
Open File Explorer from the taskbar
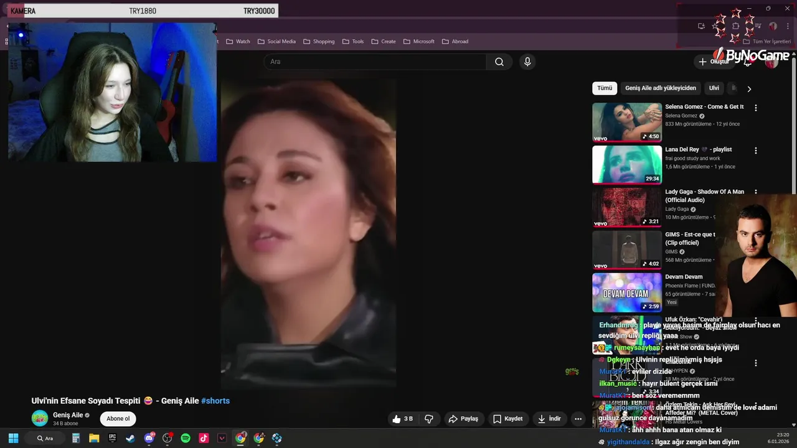94,438
